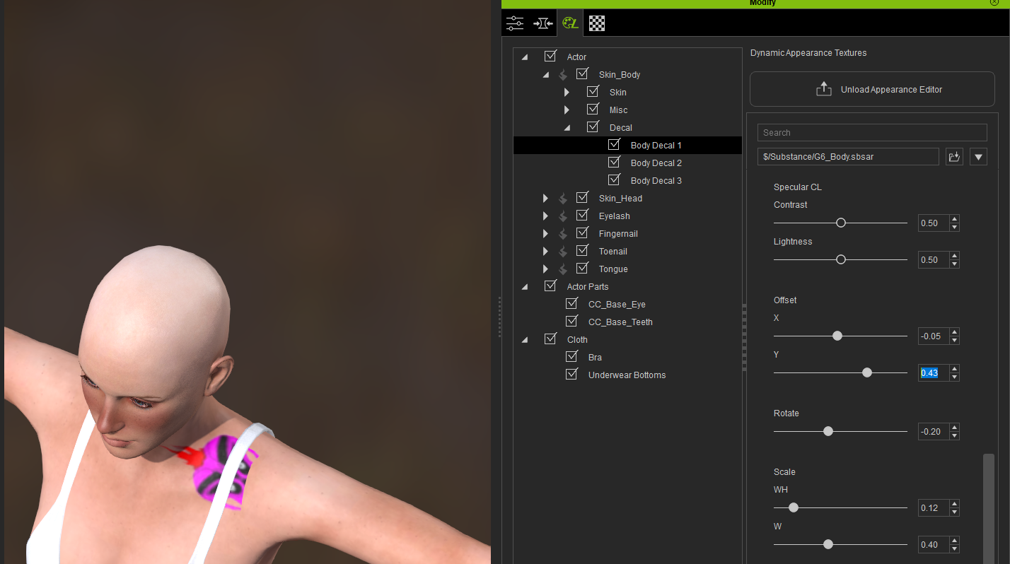Expand the Tongue tree node
1010x564 pixels.
tap(545, 269)
